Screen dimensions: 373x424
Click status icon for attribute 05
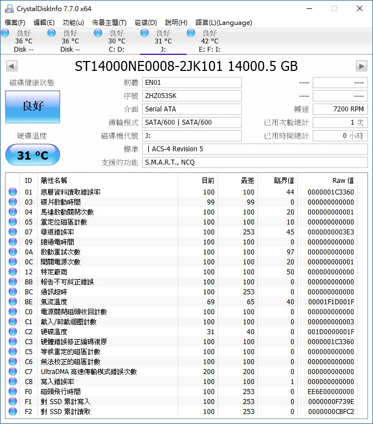(x=13, y=222)
